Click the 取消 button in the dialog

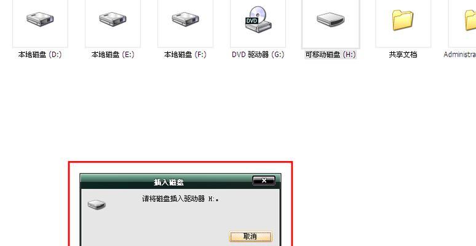click(250, 236)
